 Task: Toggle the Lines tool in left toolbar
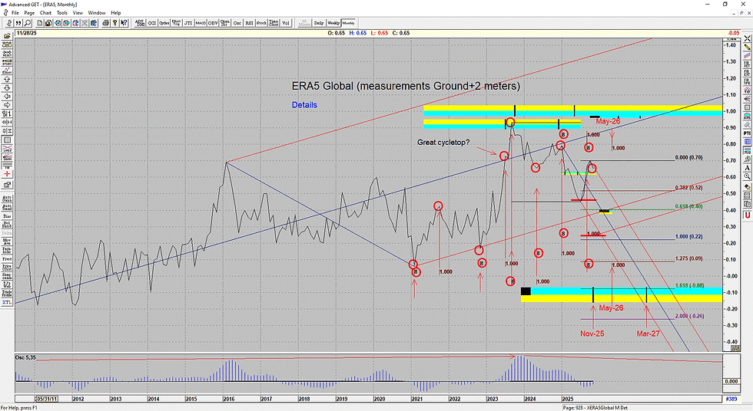point(7,147)
